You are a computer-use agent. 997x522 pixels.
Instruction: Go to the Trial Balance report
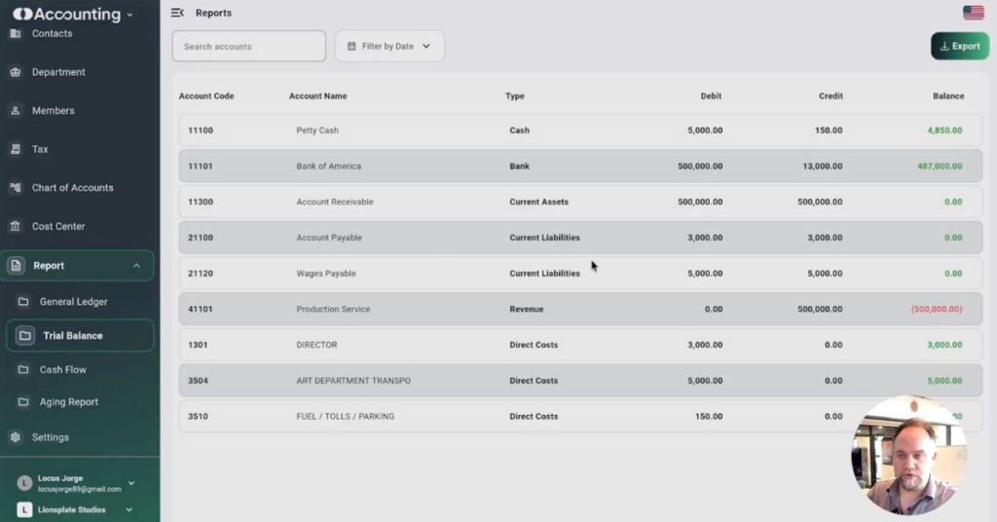tap(72, 336)
